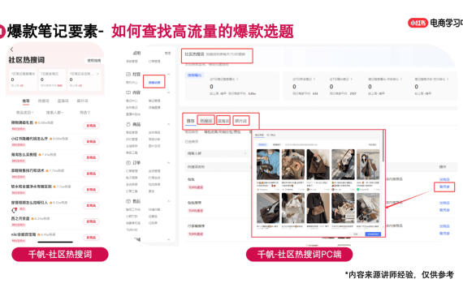Open the white handbag note thumbnail in second row
The image size is (463, 292).
pos(293,208)
